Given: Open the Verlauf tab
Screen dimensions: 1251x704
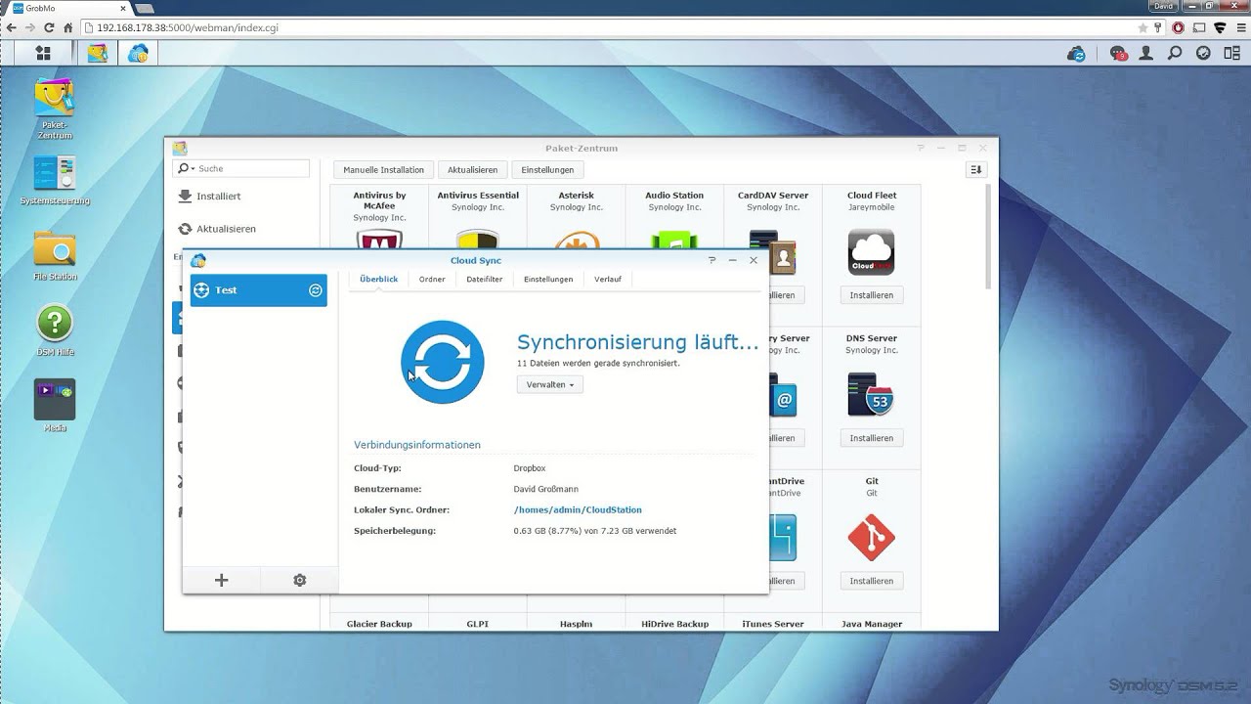Looking at the screenshot, I should tap(608, 279).
